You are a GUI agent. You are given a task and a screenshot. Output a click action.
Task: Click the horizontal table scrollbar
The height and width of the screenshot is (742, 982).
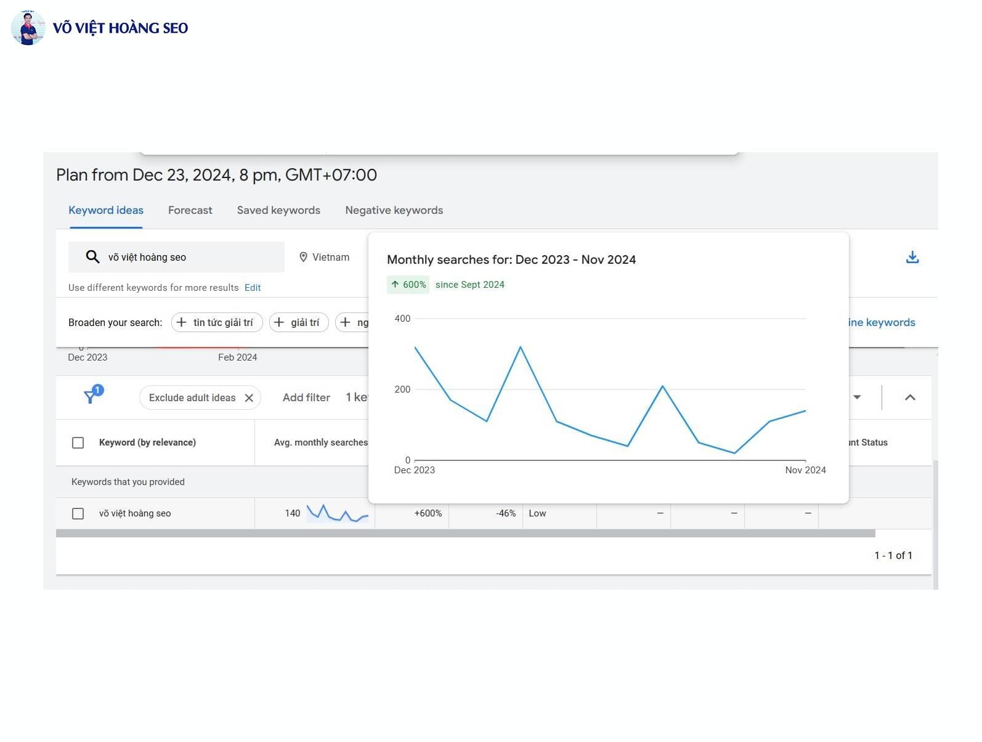coord(465,533)
